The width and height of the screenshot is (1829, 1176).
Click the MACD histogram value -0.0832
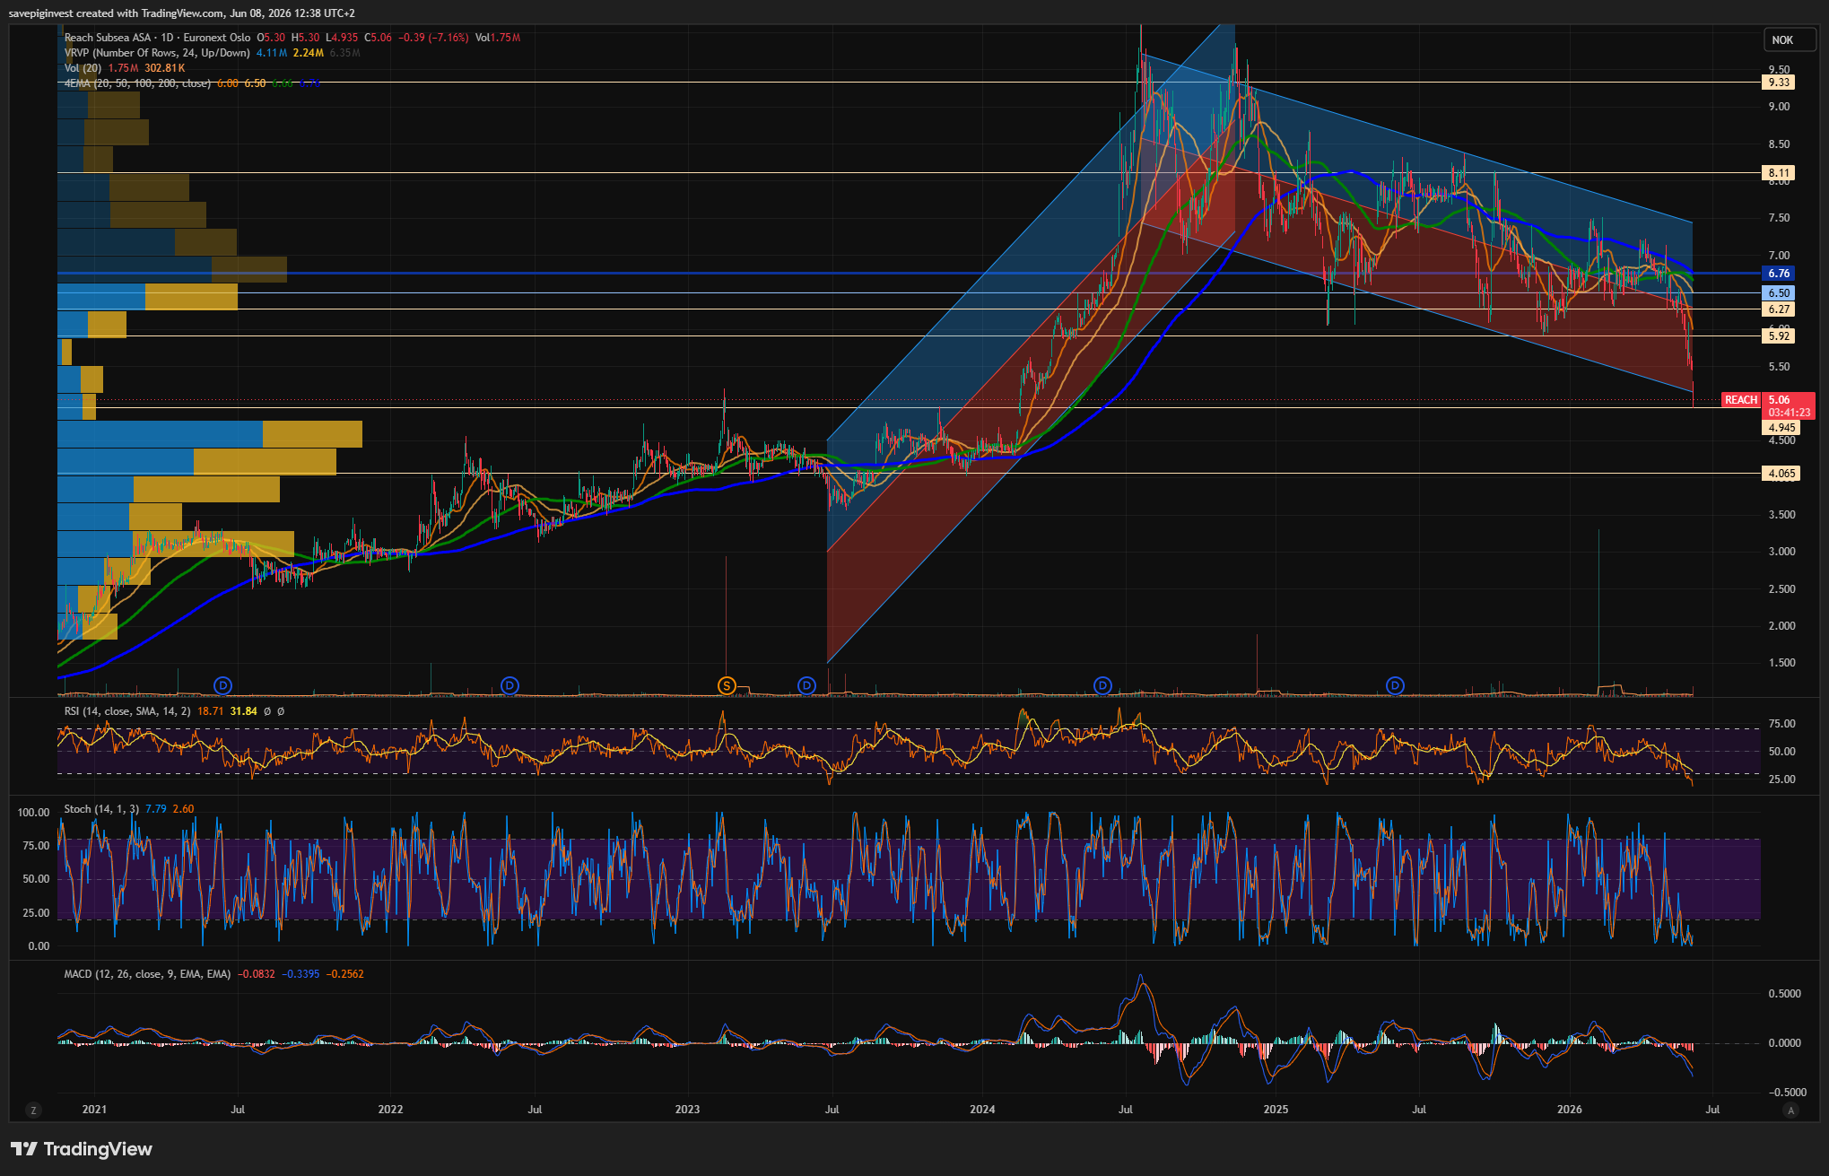coord(257,974)
